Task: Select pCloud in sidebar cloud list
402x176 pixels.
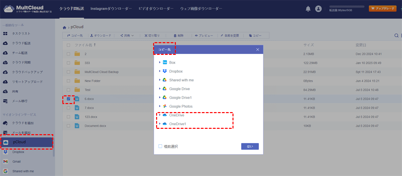Action: click(27, 142)
